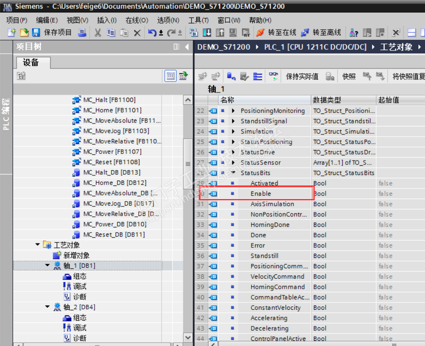Open the 在线(O) menu
The height and width of the screenshot is (346, 425).
137,20
